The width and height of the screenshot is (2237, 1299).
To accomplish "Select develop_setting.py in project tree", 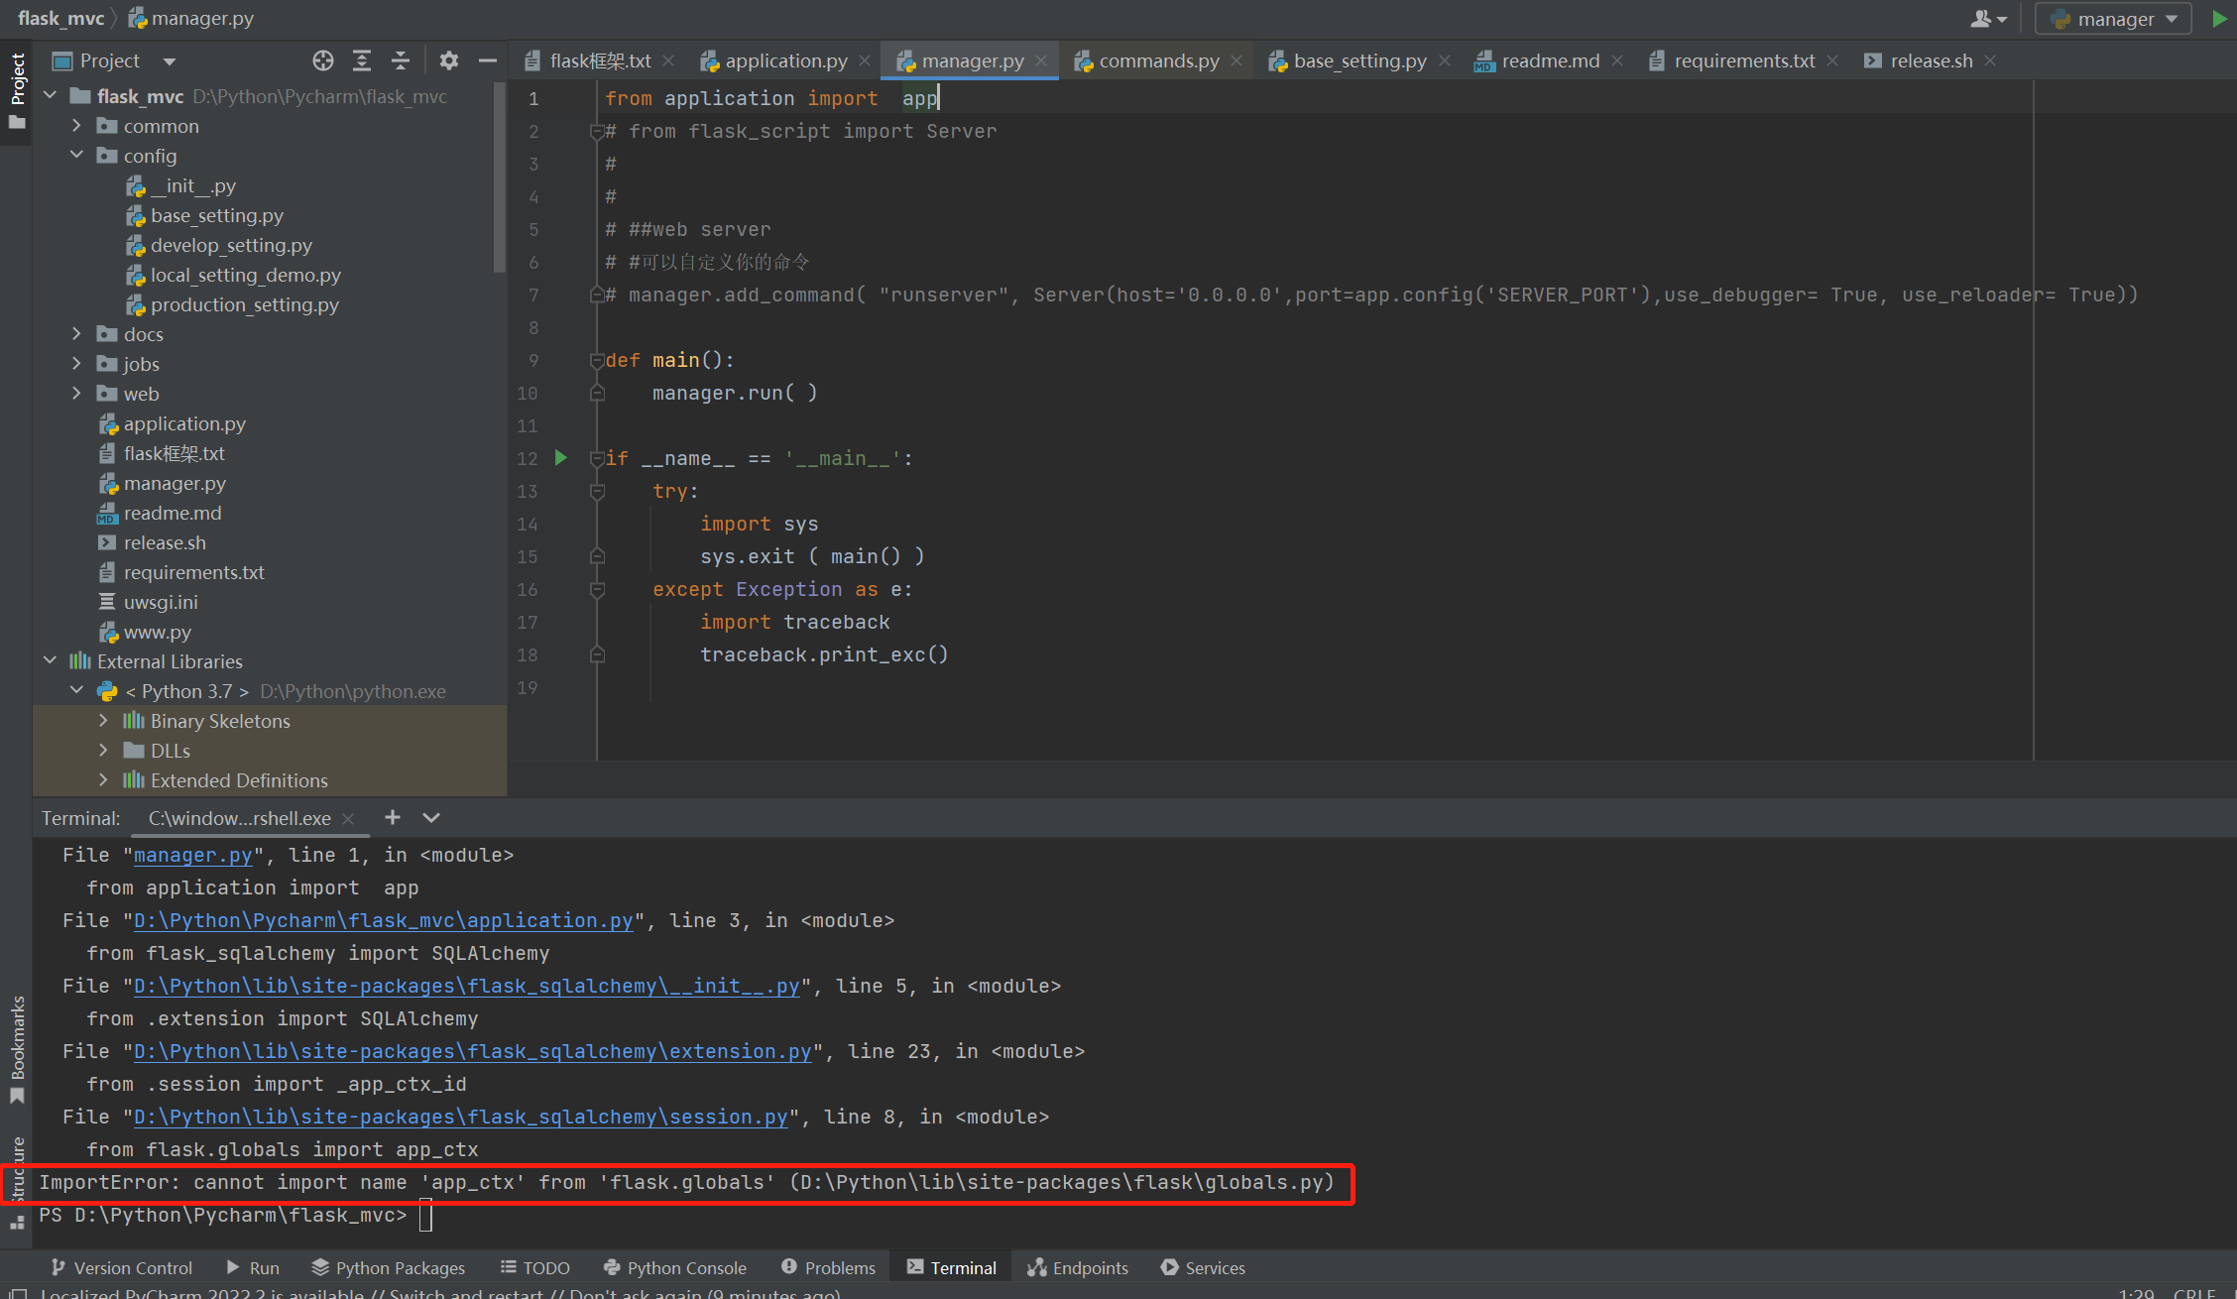I will point(231,245).
